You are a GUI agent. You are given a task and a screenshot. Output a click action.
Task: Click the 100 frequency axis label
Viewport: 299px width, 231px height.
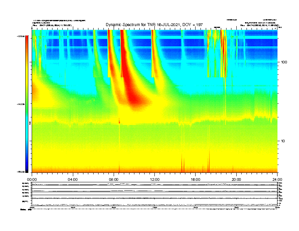coord(284,62)
